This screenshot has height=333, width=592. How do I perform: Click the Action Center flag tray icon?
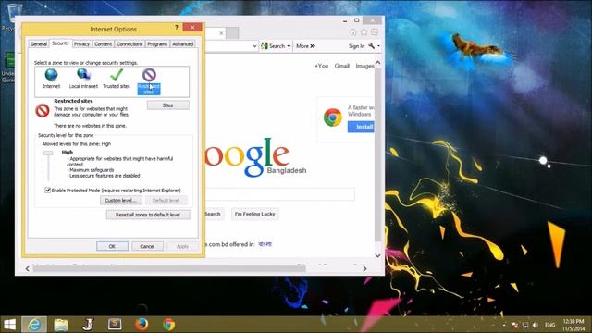click(x=514, y=325)
